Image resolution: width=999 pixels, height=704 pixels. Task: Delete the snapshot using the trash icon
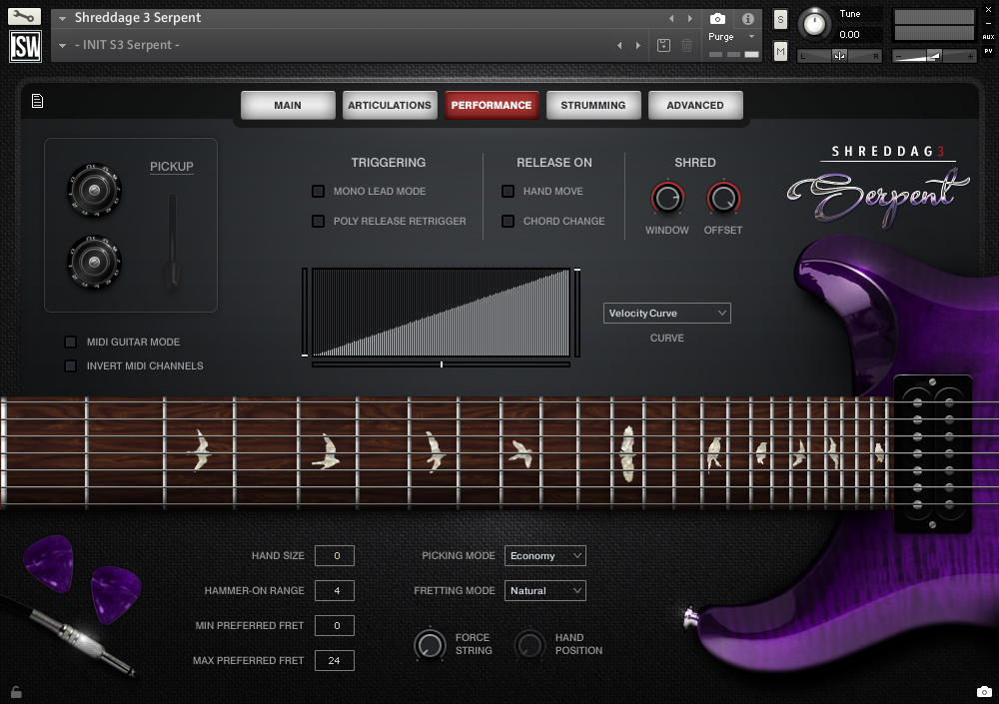click(x=686, y=44)
